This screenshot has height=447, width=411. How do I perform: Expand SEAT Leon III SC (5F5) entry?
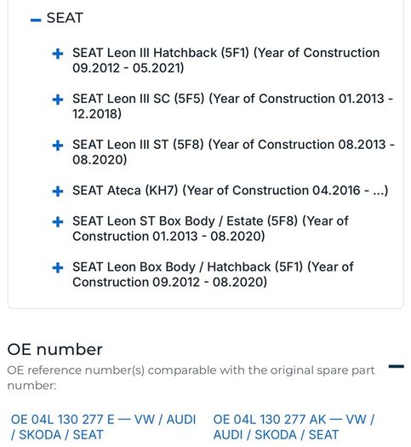pyautogui.click(x=58, y=100)
